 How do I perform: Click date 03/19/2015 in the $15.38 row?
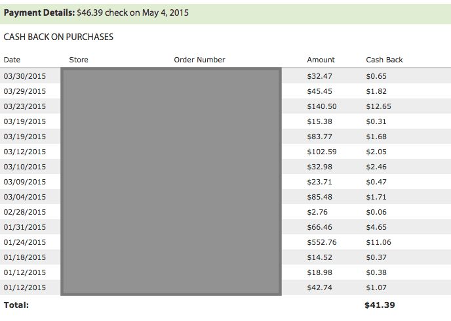pos(25,121)
